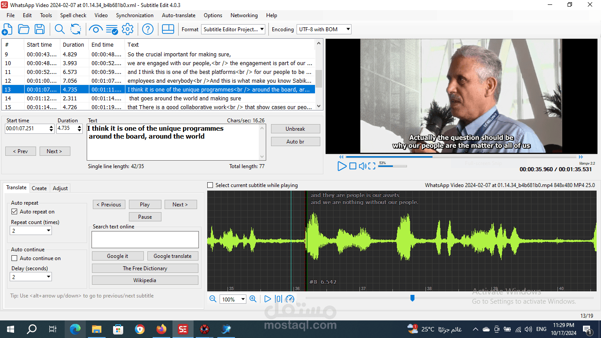Expand the Format dropdown
Viewport: 601px width, 338px height.
(x=234, y=29)
